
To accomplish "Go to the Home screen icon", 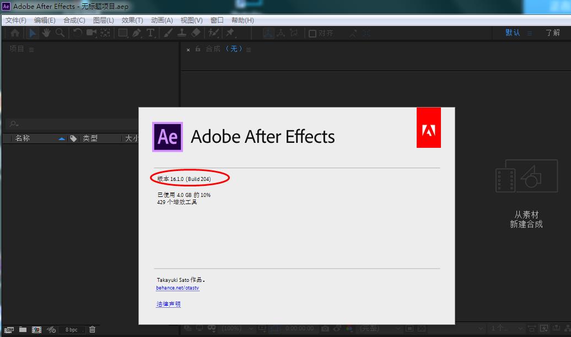I will (15, 33).
